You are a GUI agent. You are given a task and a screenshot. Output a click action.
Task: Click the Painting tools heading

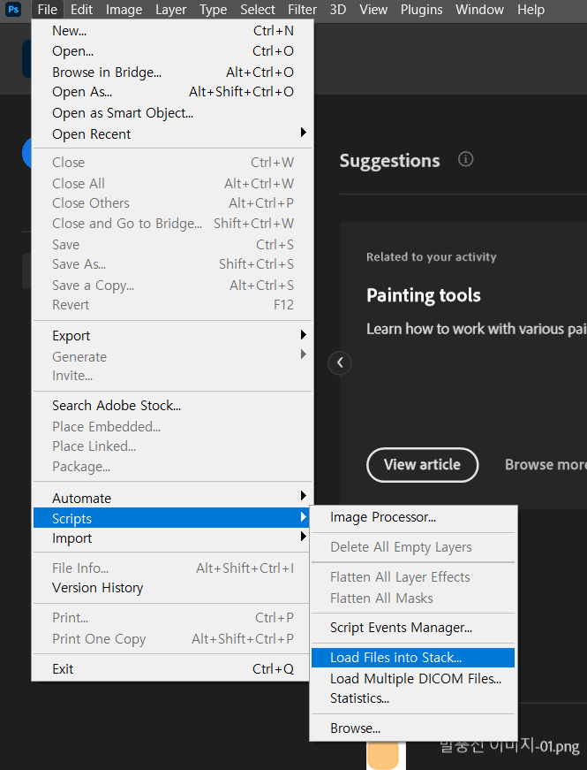[x=423, y=295]
